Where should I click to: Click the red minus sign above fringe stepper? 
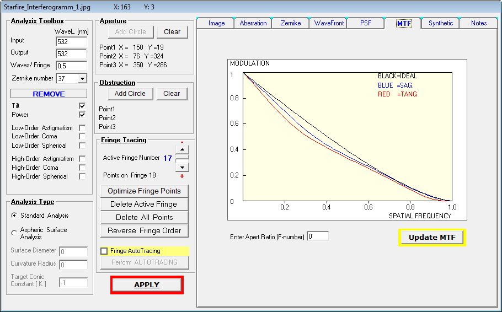pos(182,142)
